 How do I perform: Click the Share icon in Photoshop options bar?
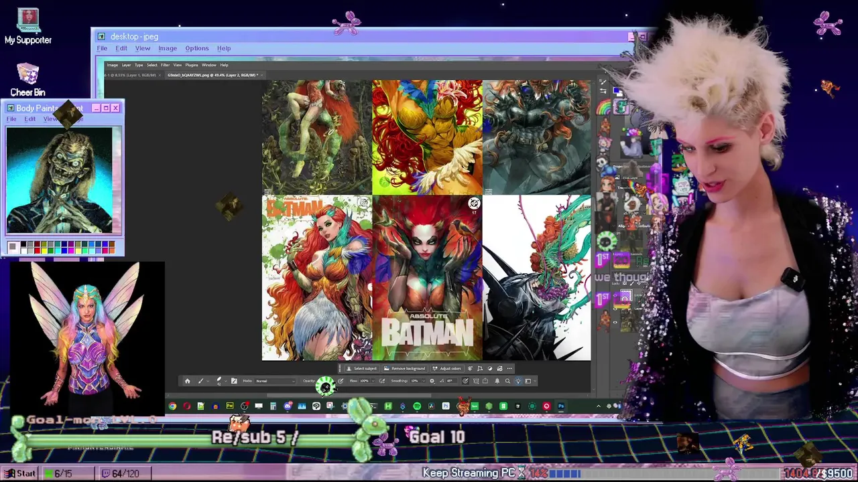[x=485, y=381]
